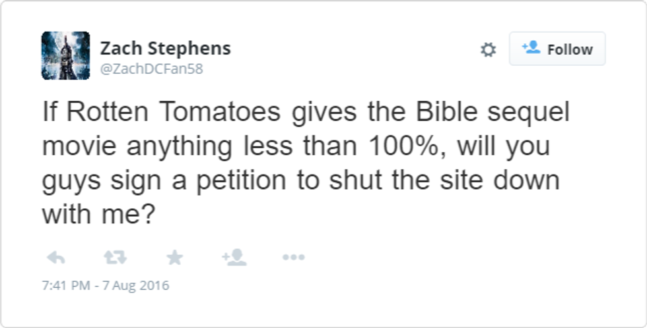Retweet this tweet using the retweet icon

tap(115, 257)
